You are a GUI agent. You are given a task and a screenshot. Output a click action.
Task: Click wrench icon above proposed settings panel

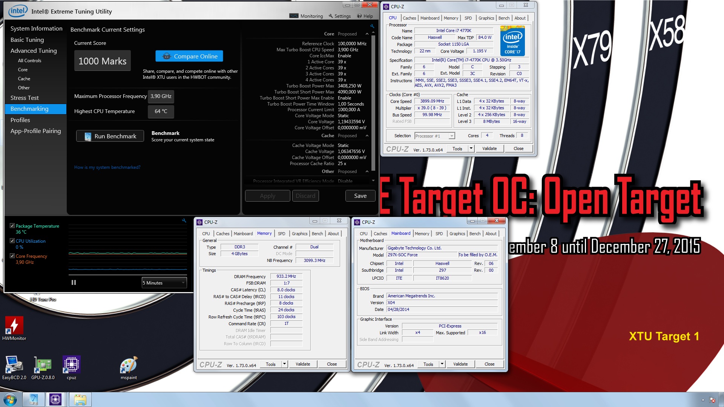(372, 26)
